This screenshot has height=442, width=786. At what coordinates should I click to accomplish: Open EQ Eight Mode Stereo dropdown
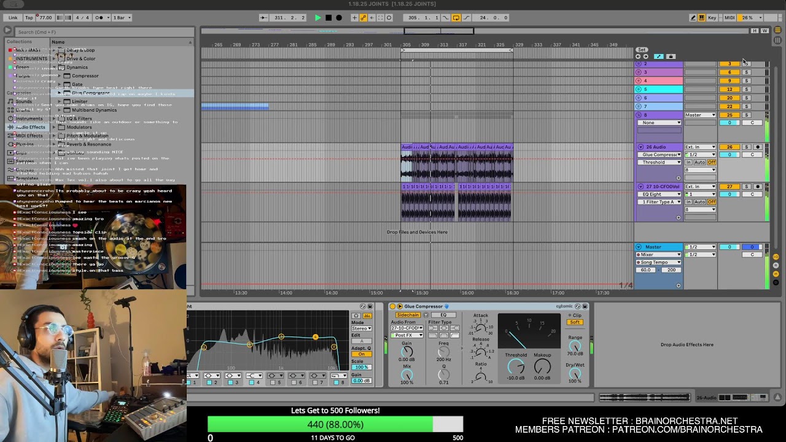361,328
